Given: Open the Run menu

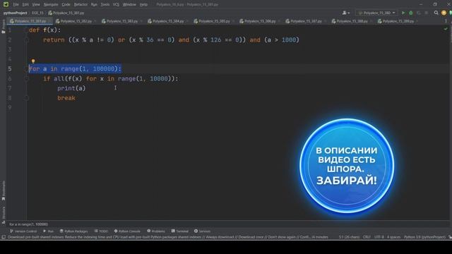Looking at the screenshot, I should pyautogui.click(x=94, y=4).
